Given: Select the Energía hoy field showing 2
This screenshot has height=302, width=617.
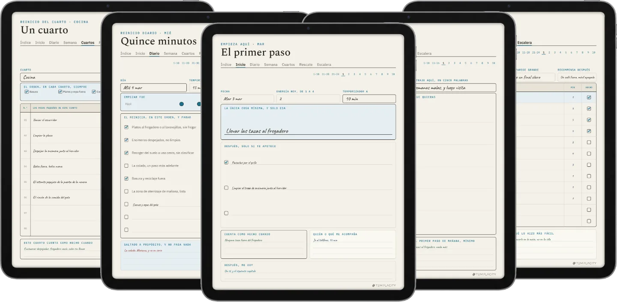Looking at the screenshot, I should [x=308, y=99].
